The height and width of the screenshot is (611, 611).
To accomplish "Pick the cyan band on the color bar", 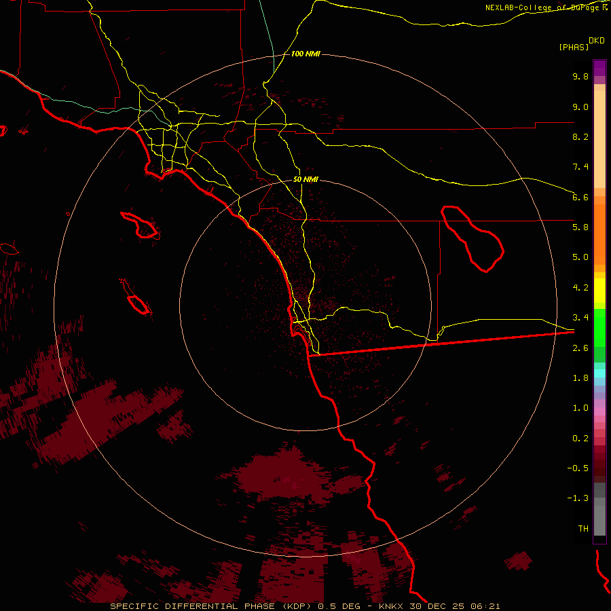I will coord(599,373).
